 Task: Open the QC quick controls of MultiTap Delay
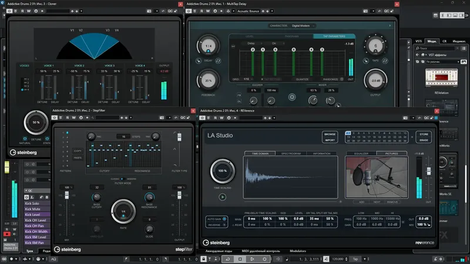pos(387,11)
